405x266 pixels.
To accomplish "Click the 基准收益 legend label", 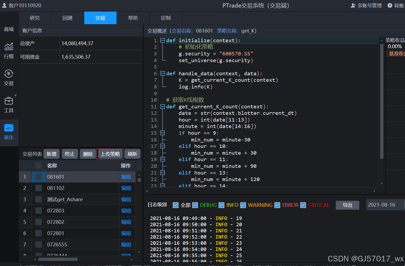I will click(397, 54).
